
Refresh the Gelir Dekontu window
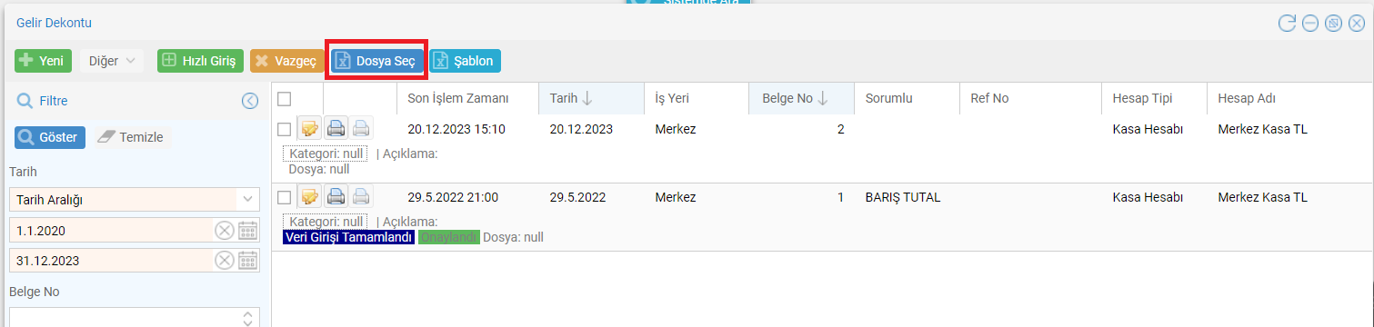pyautogui.click(x=1287, y=23)
